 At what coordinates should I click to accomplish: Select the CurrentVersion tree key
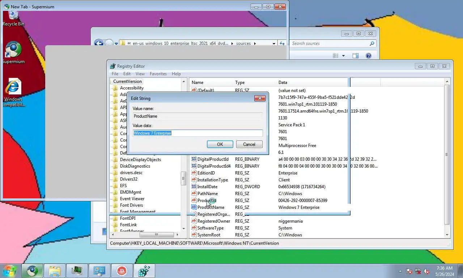pyautogui.click(x=127, y=81)
